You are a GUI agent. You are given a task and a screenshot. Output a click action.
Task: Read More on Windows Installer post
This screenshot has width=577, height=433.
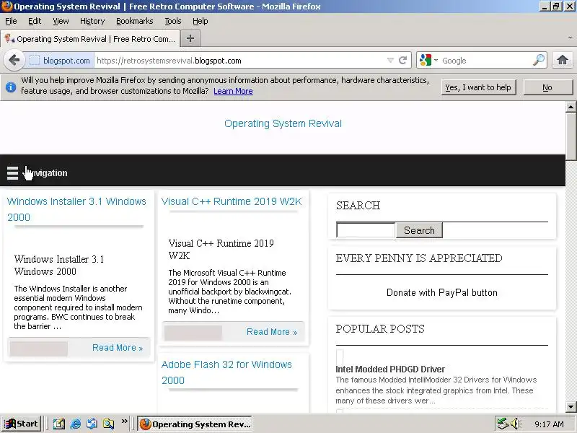(x=118, y=348)
